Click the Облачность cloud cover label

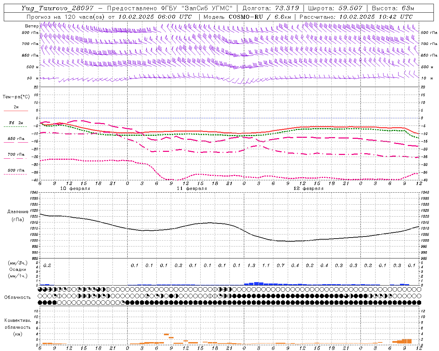17,297
